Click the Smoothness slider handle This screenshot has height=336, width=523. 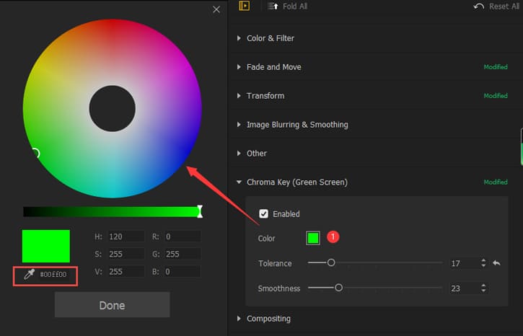(x=338, y=288)
